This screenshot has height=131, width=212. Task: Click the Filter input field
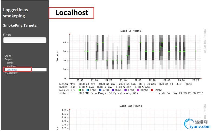(x=25, y=40)
